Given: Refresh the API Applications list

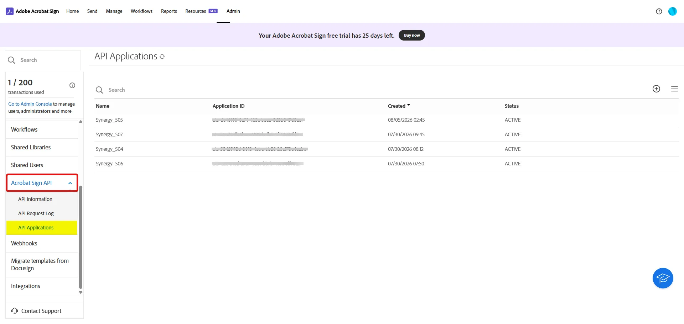Looking at the screenshot, I should [162, 57].
